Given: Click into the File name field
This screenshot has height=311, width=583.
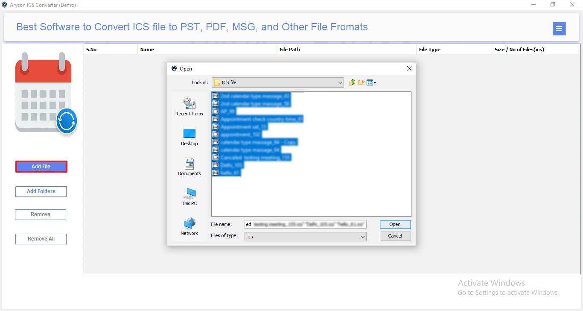Looking at the screenshot, I should 306,224.
